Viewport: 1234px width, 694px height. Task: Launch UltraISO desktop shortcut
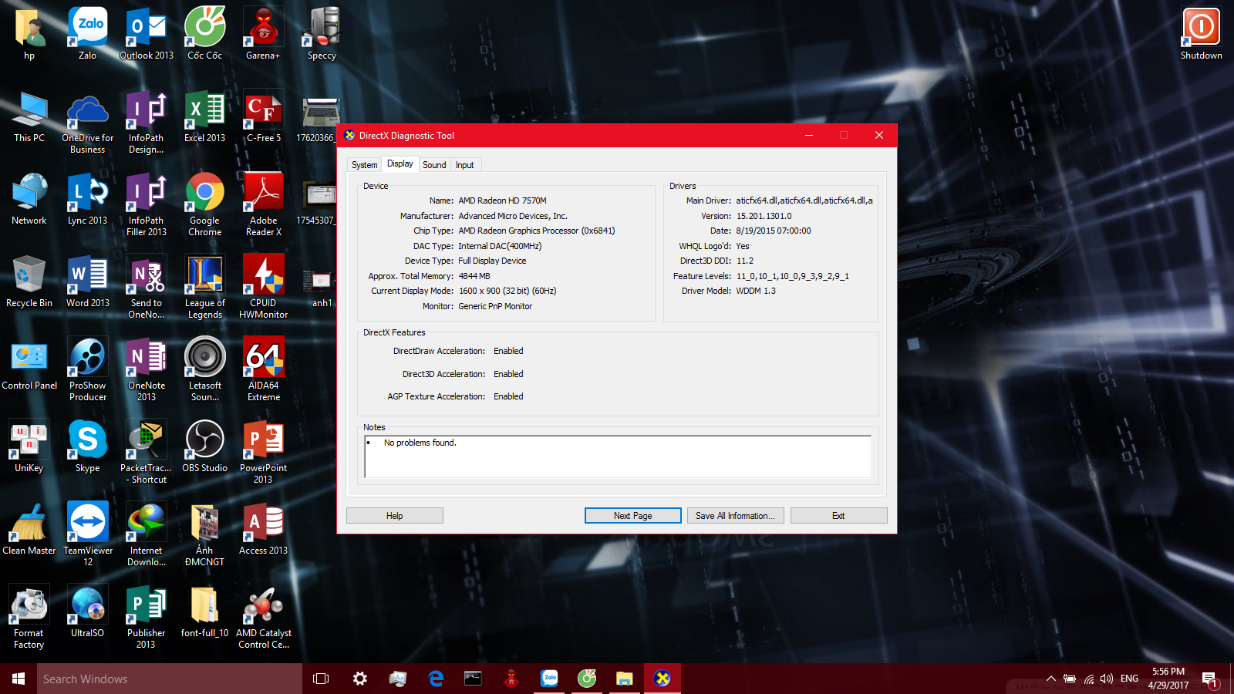click(88, 611)
